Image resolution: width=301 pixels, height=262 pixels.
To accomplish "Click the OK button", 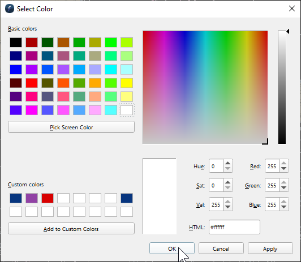I will [x=172, y=248].
